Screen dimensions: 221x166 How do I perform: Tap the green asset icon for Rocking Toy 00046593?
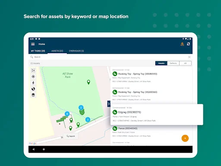click(x=115, y=74)
